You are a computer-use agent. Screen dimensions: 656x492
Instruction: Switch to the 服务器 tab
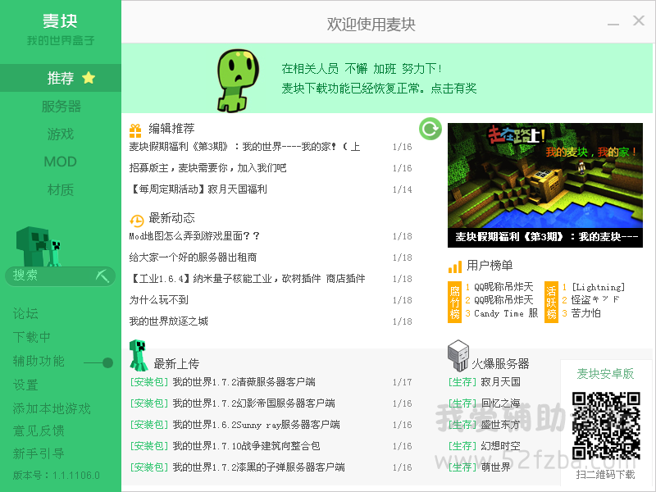point(61,107)
